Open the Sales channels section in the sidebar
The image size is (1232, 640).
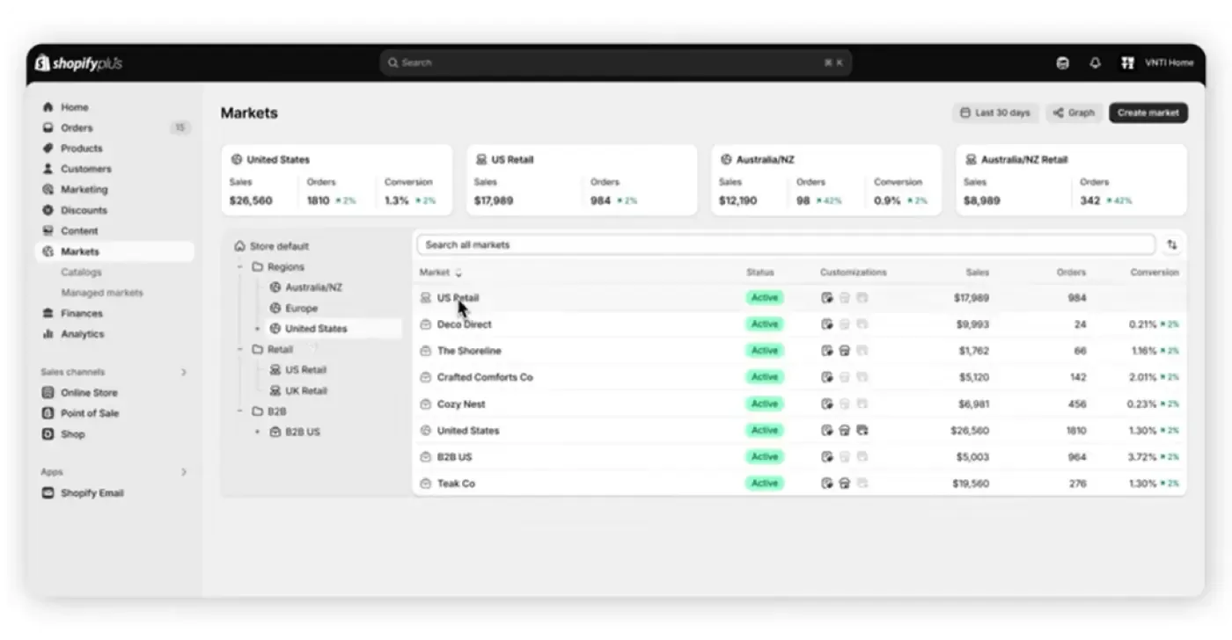[70, 372]
